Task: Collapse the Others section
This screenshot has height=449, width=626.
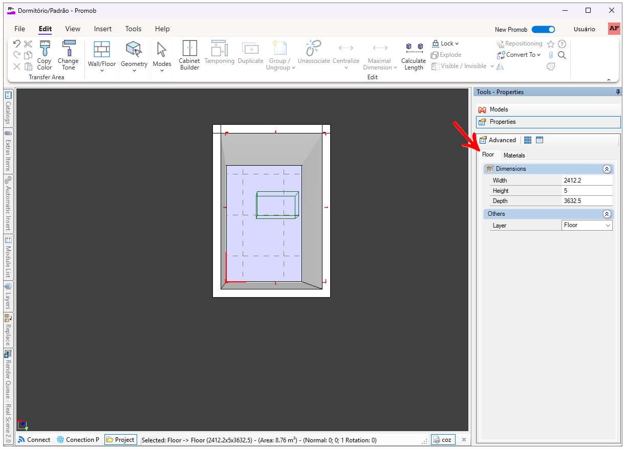Action: pos(607,214)
